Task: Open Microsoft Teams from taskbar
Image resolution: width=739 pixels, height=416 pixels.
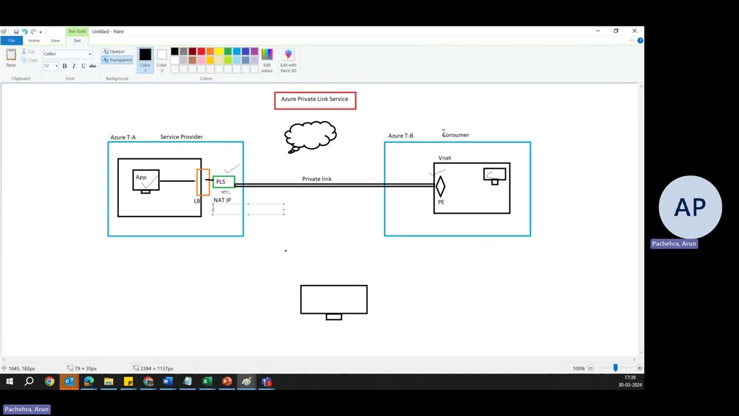Action: point(266,381)
